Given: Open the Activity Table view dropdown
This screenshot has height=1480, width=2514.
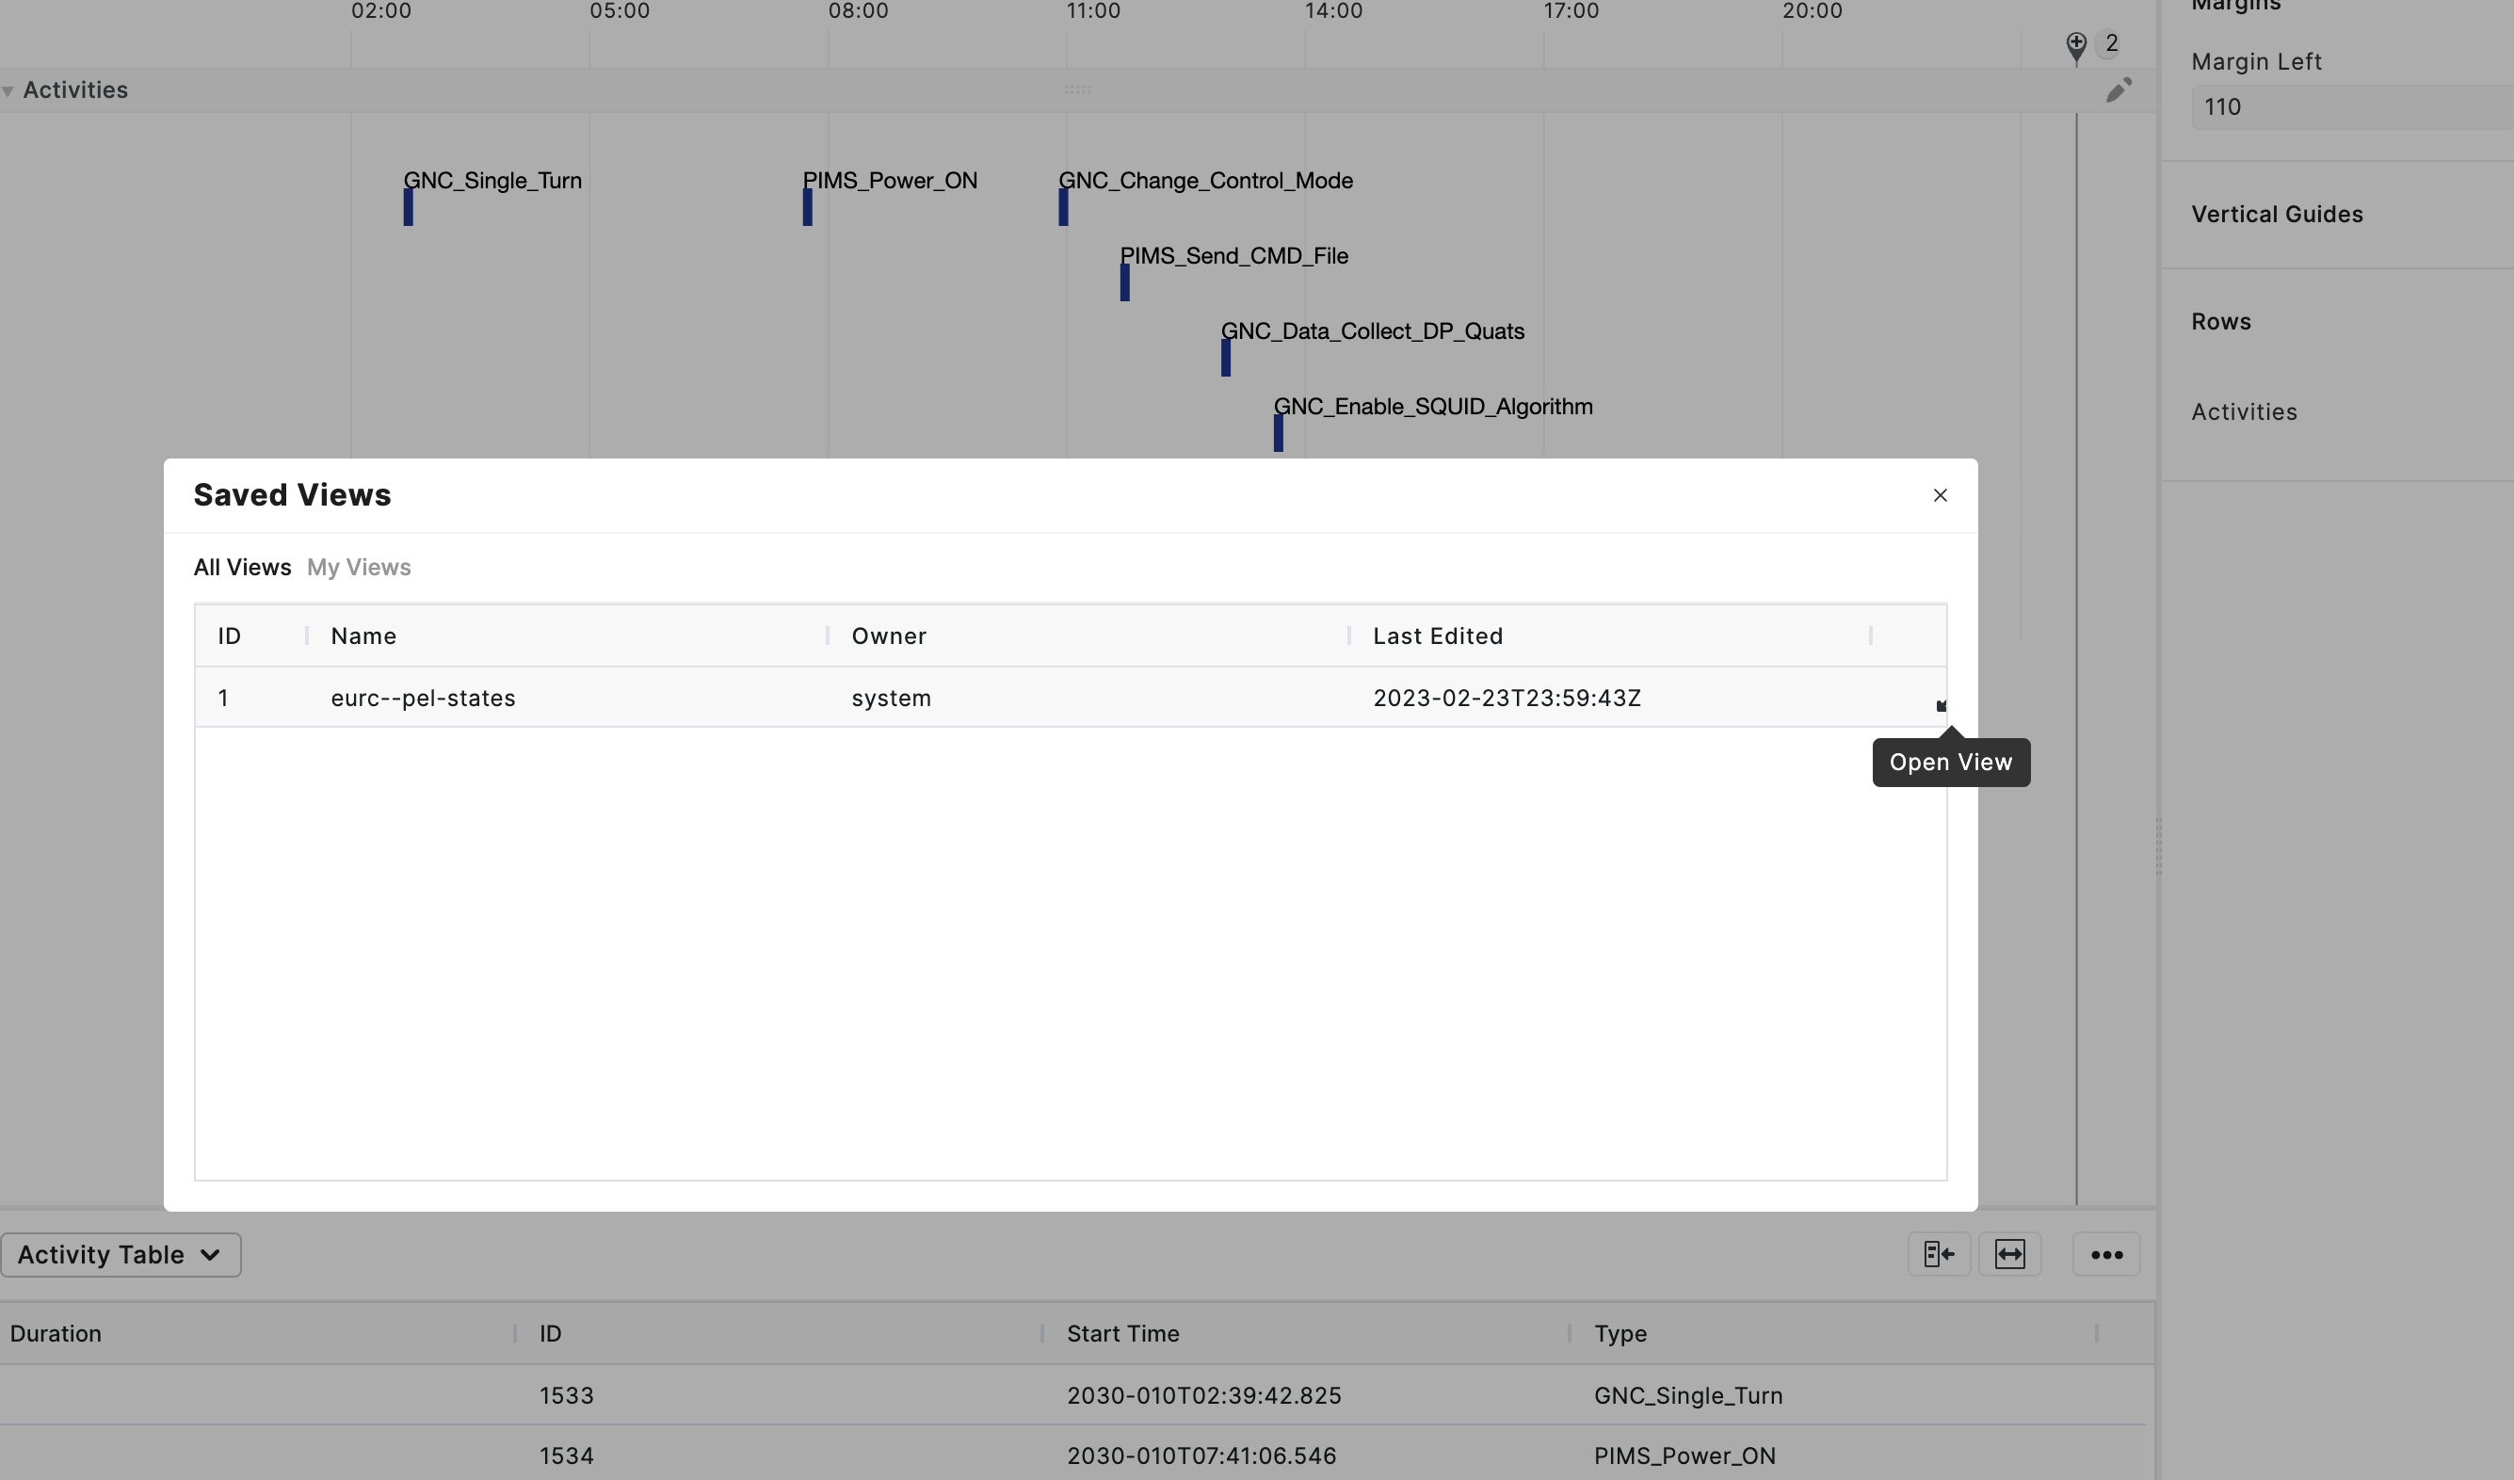Looking at the screenshot, I should point(120,1254).
